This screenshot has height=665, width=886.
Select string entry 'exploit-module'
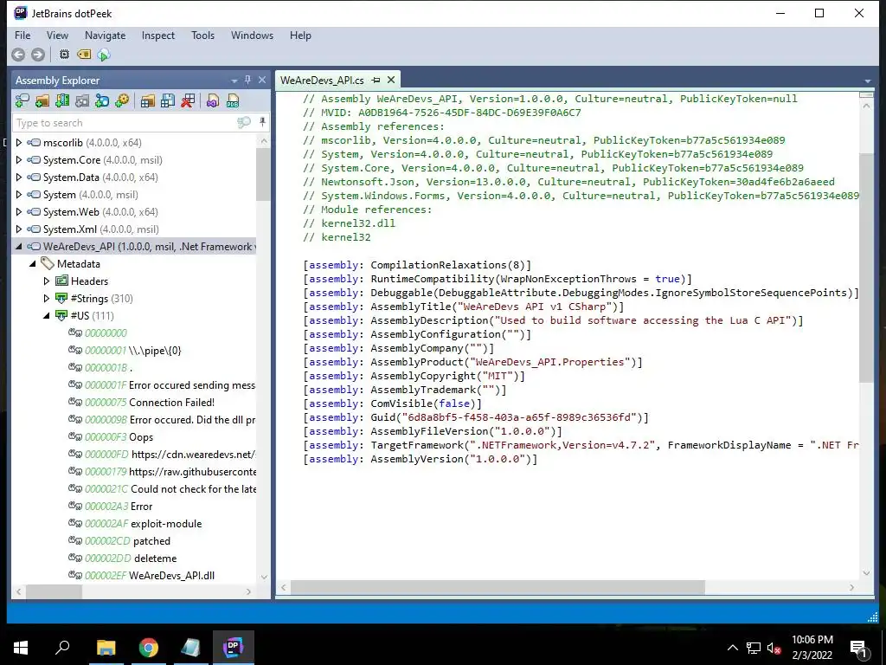coord(166,524)
